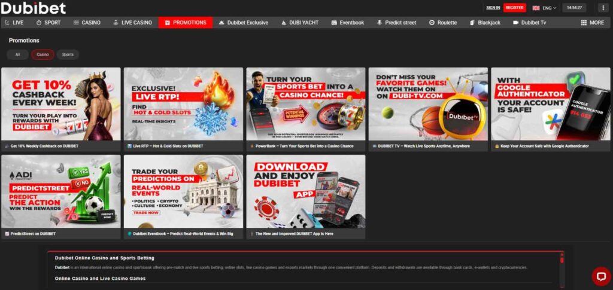Click 'Live RTP – Hot & Cold Slots' caption
The image size is (613, 290).
tap(168, 146)
